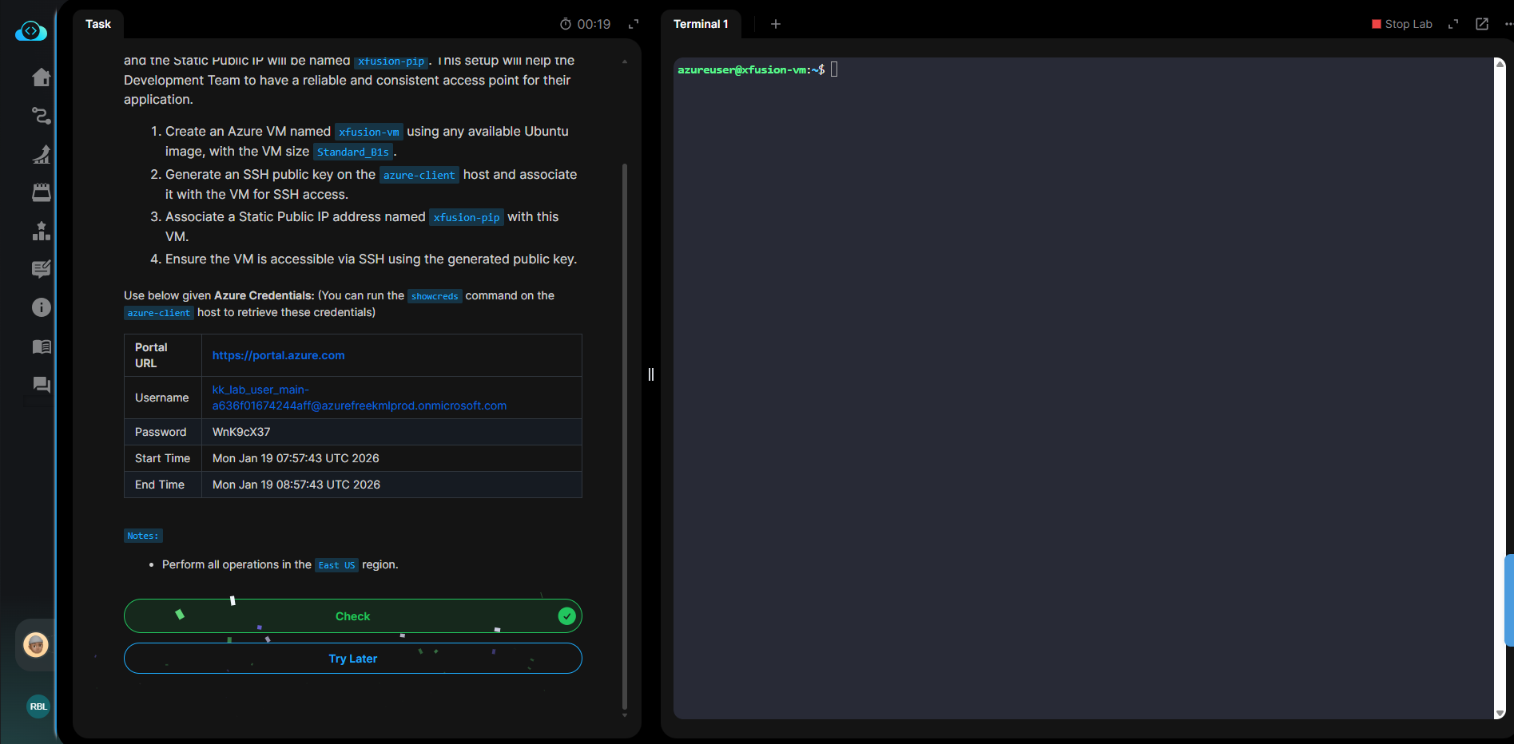Image resolution: width=1514 pixels, height=744 pixels.
Task: Expand the terminal panel to fullscreen
Action: point(1453,24)
